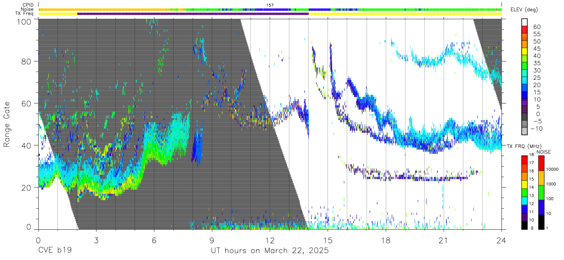Click the yellow segment of TX frequency colorbar

click(524, 184)
